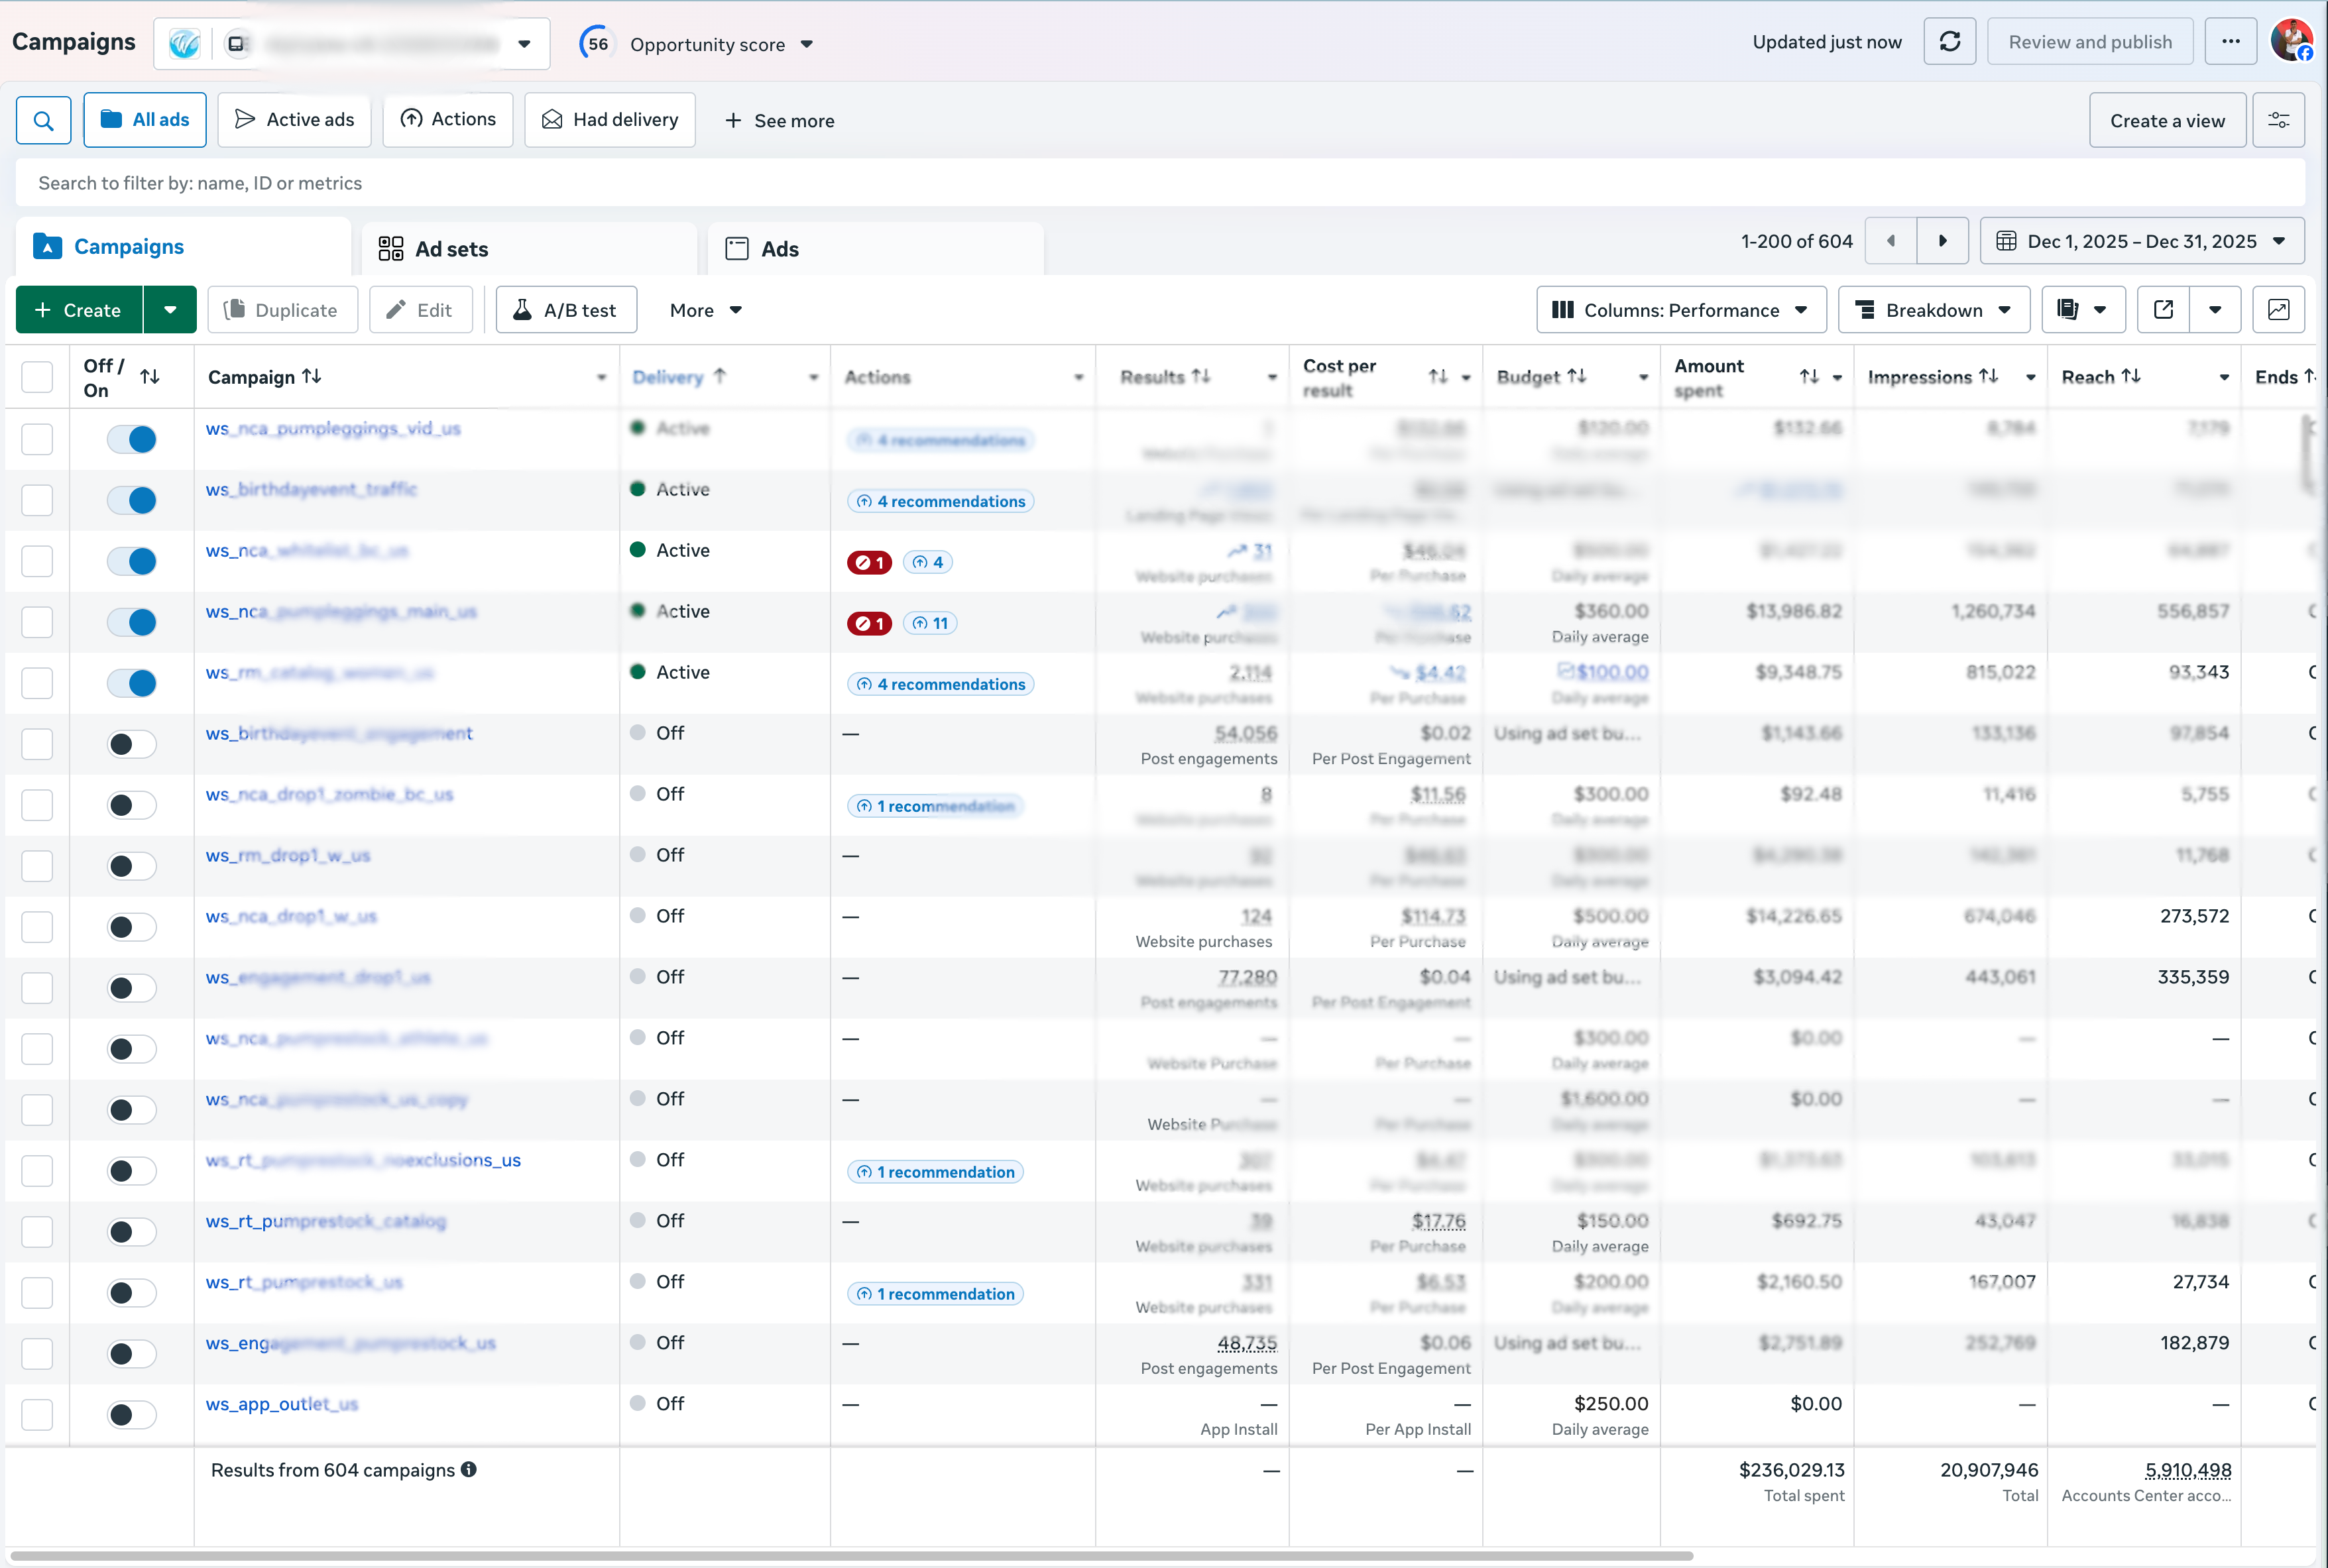Open the Breakdown dropdown

1933,310
